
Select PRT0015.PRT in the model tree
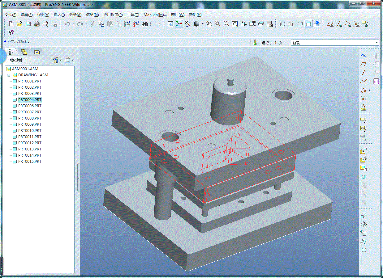(30, 162)
